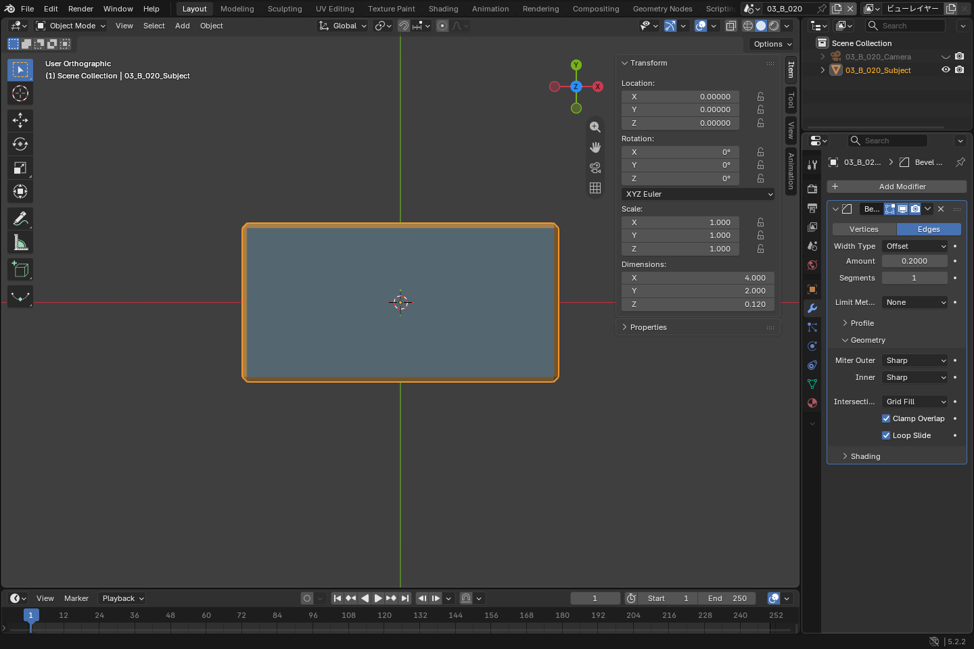Toggle camera view icon in viewport
The image size is (974, 649).
[595, 168]
